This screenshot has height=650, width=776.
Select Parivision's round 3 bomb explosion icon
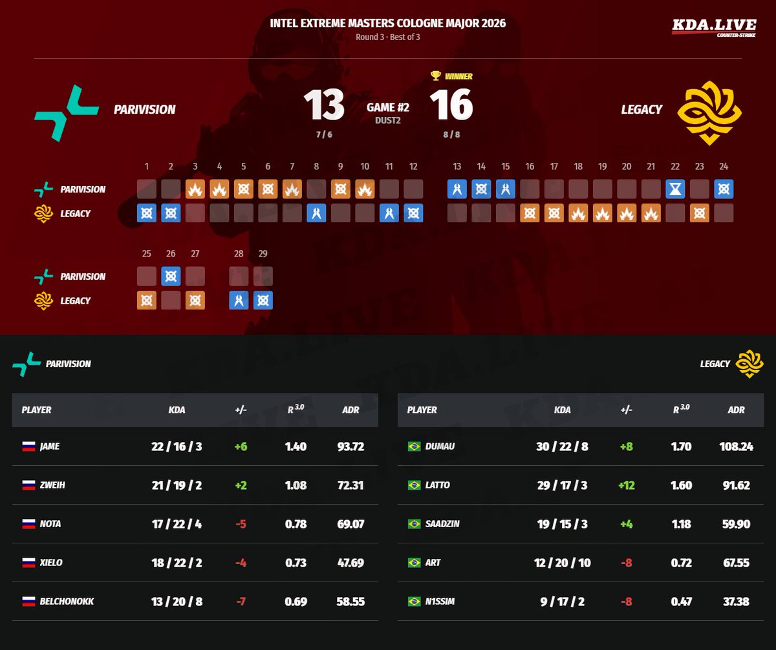point(195,189)
